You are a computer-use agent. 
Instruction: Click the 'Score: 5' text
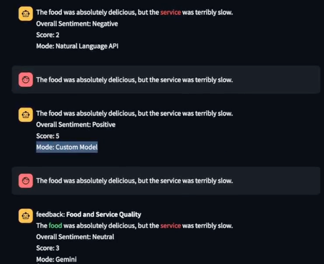pos(48,136)
